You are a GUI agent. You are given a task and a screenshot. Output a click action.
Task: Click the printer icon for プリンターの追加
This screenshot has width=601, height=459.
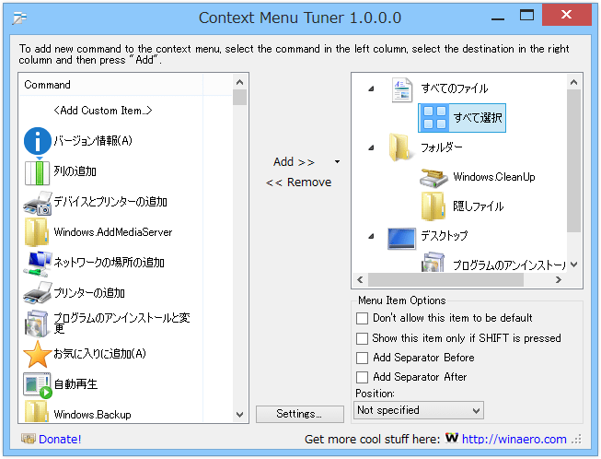click(x=37, y=293)
